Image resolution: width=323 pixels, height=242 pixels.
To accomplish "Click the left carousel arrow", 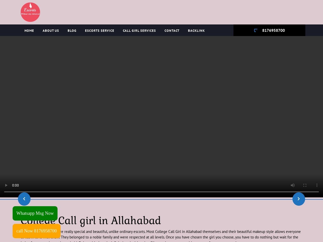I will tap(24, 199).
